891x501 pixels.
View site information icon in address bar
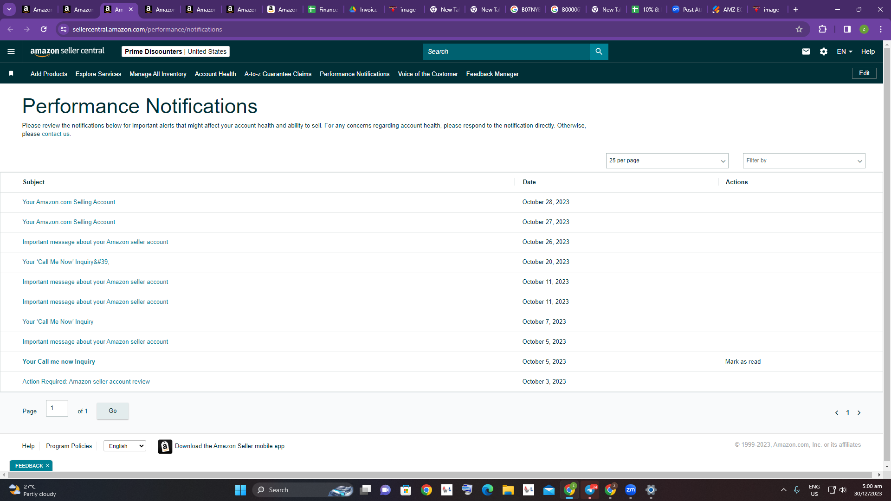coord(64,29)
